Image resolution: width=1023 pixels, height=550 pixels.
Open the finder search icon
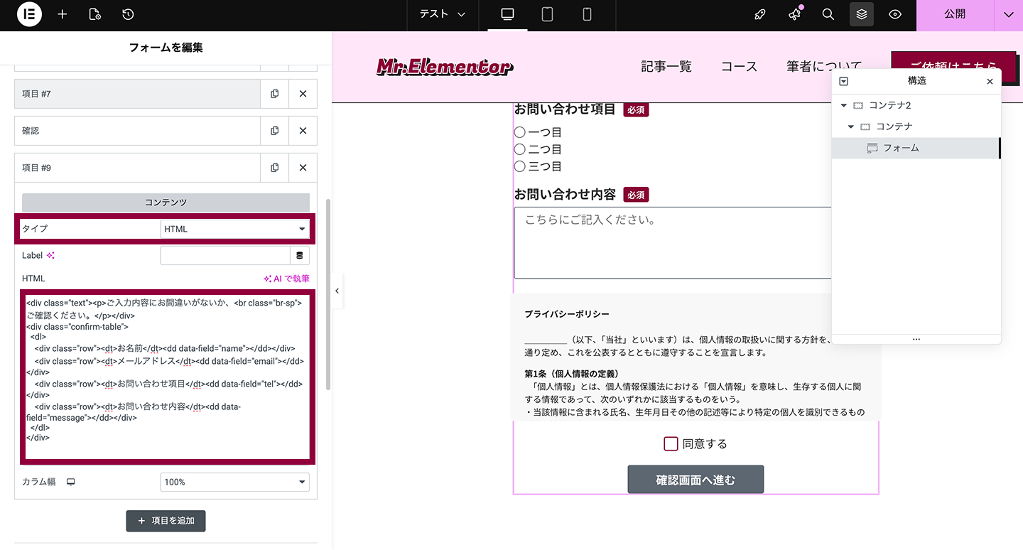828,14
